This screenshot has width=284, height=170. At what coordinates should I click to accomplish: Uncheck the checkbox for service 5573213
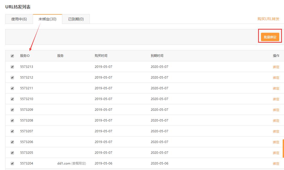tap(12, 67)
